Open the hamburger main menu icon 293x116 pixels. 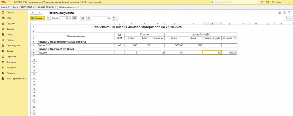coord(9,2)
